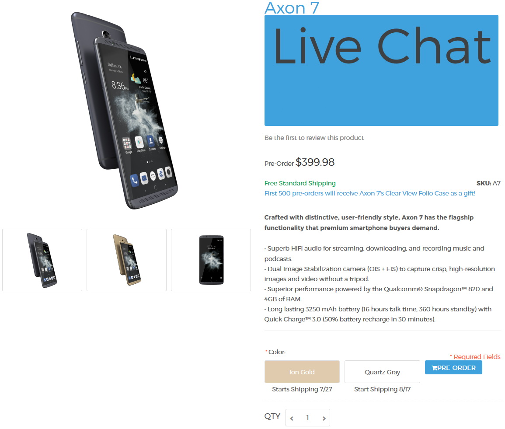Viewport: 505px width, 429px height.
Task: Choose the Quartz Gray color option
Action: coord(382,372)
